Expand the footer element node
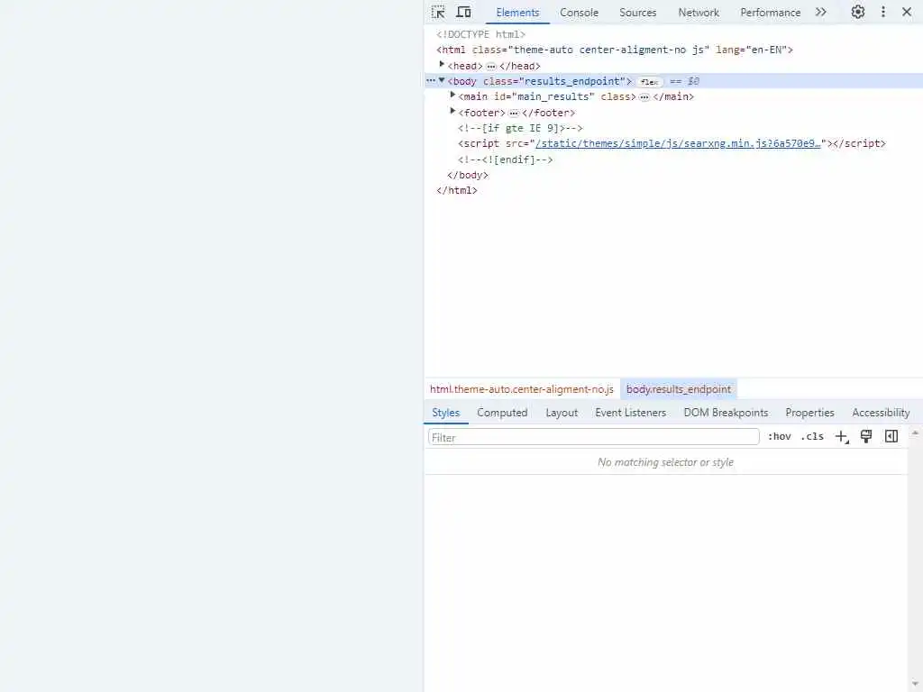 point(452,111)
